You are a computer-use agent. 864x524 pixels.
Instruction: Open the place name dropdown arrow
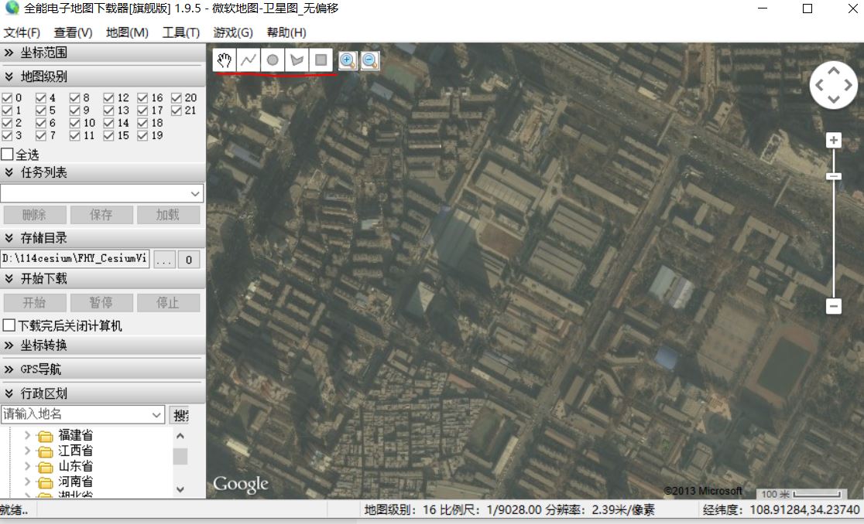[156, 414]
